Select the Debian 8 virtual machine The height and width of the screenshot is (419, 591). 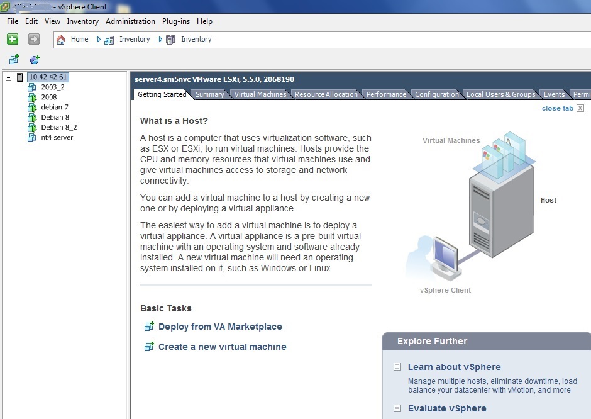pyautogui.click(x=55, y=117)
